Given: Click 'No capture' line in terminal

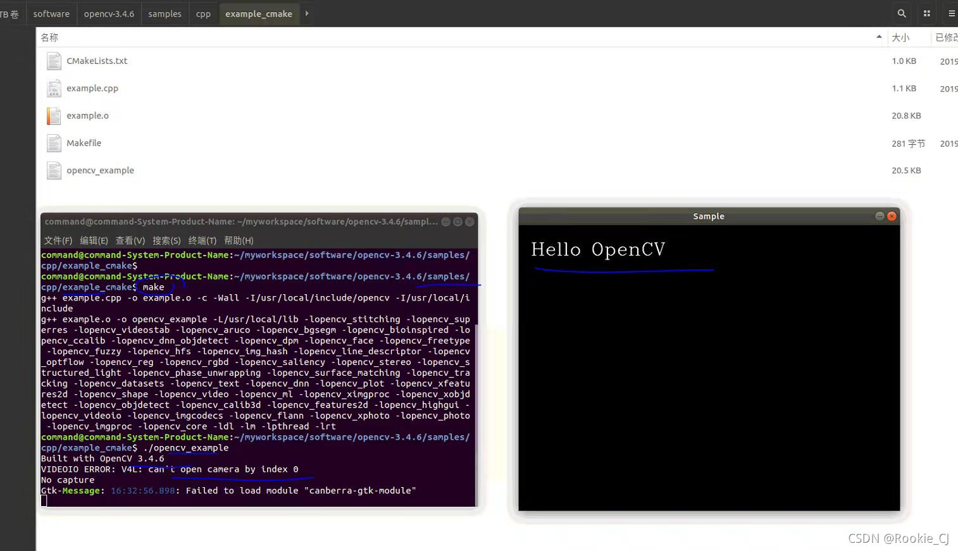Looking at the screenshot, I should pyautogui.click(x=68, y=480).
